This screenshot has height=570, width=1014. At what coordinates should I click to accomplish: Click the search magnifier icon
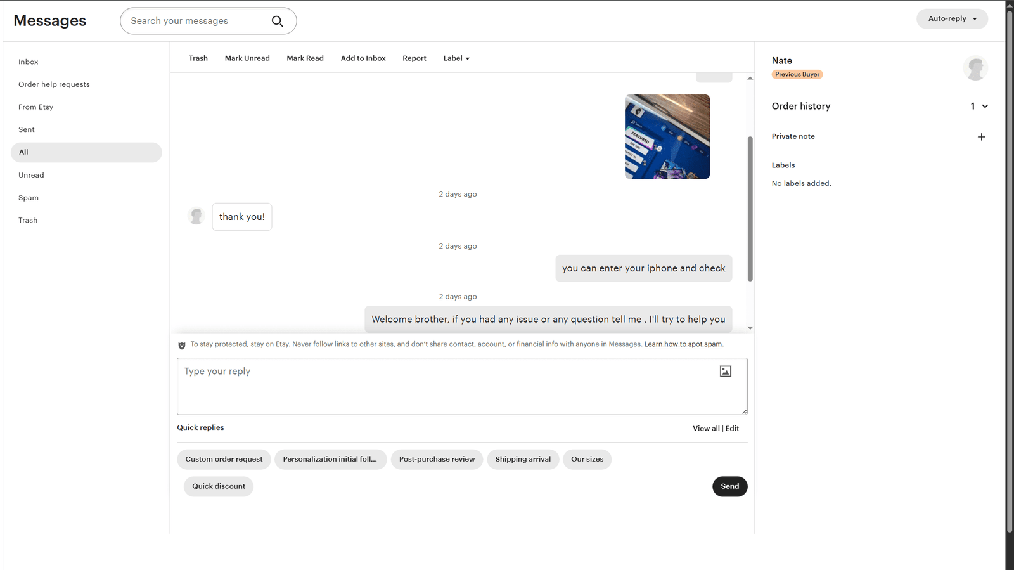[277, 21]
